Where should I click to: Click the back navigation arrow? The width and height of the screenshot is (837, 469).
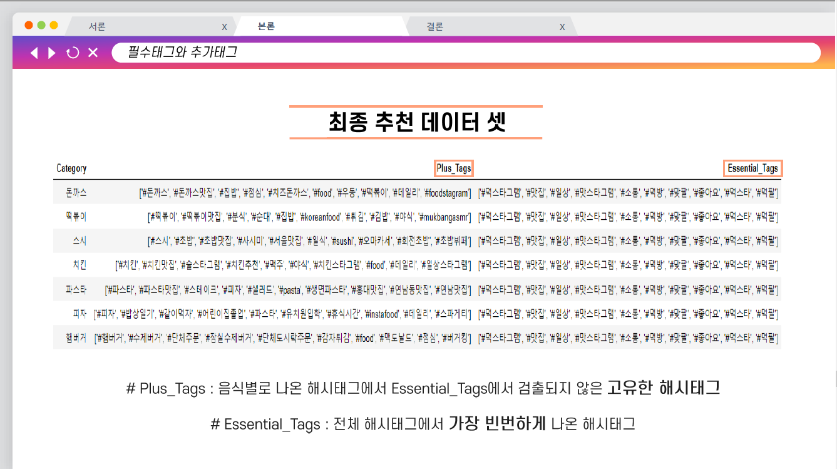(34, 53)
